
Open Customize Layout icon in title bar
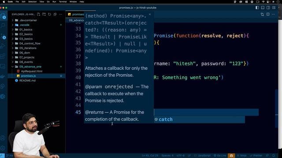(x=274, y=7)
